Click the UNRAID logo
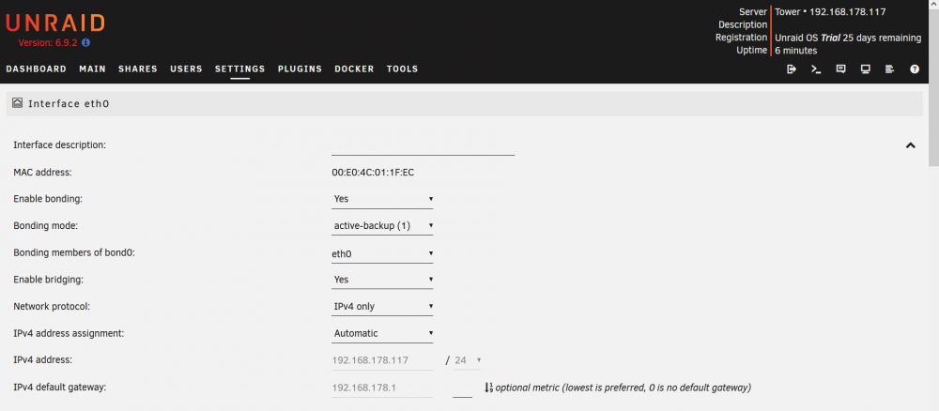939x411 pixels. coord(55,23)
